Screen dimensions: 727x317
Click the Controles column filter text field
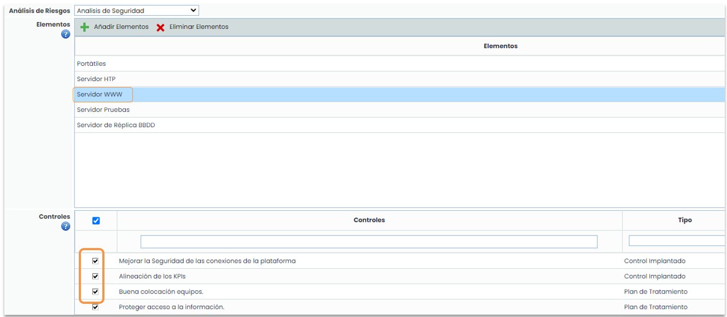[x=369, y=241]
